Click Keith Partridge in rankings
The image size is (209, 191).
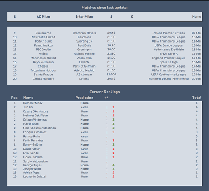click(33, 141)
